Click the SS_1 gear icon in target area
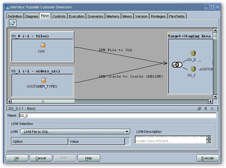Viewport: 226px width, 168px height. tap(193, 69)
